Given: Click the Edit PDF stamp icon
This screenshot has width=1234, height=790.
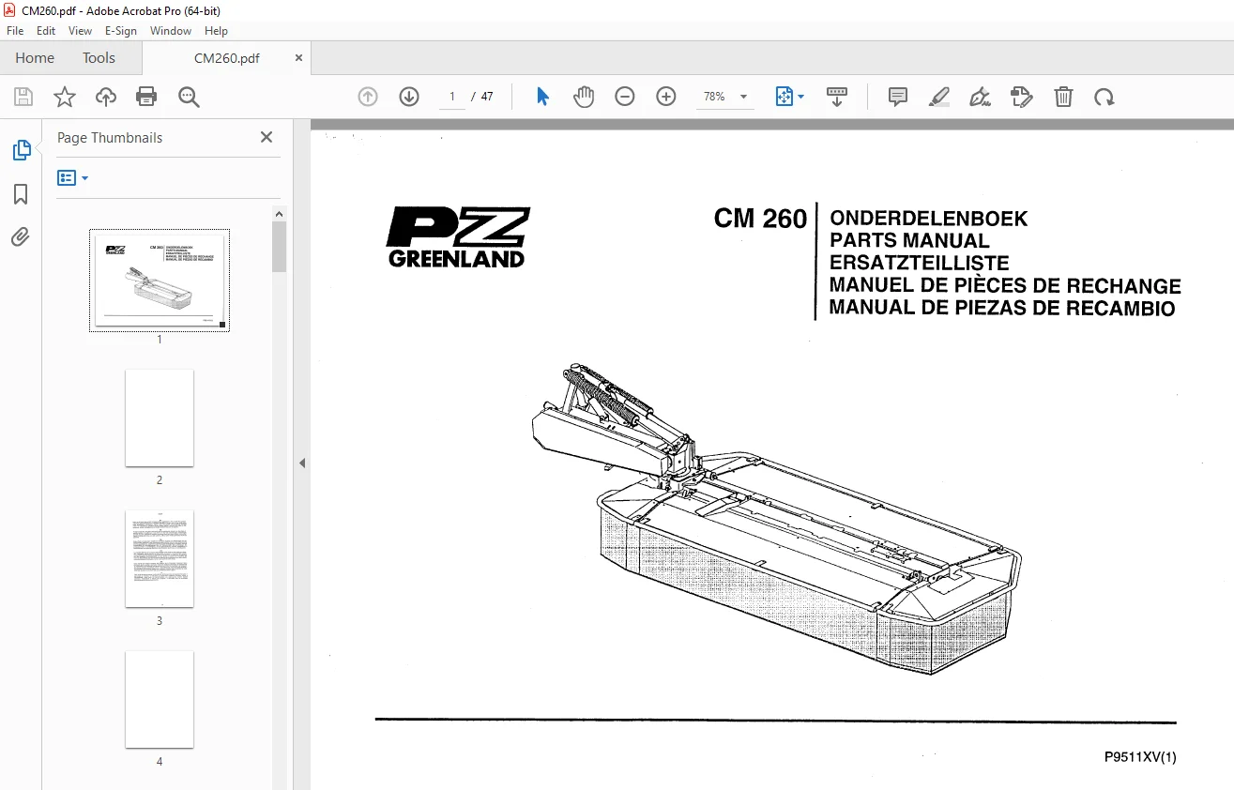Looking at the screenshot, I should 1022,97.
